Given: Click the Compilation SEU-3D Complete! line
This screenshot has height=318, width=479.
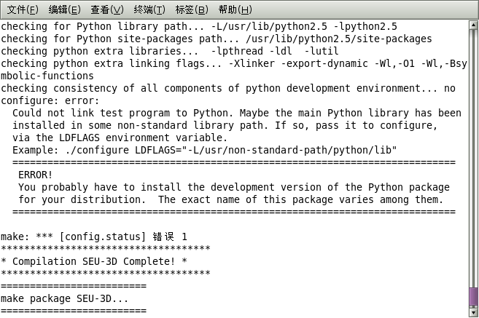Looking at the screenshot, I should coord(94,261).
